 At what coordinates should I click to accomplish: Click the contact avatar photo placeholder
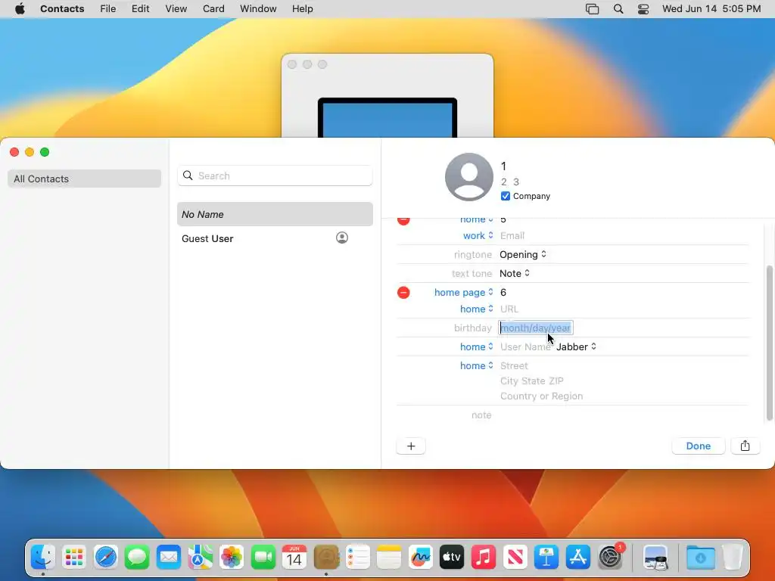click(469, 177)
